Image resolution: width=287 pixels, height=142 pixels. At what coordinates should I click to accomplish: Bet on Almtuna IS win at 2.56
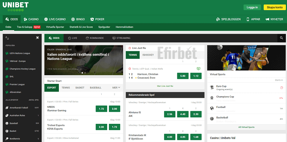170,114
